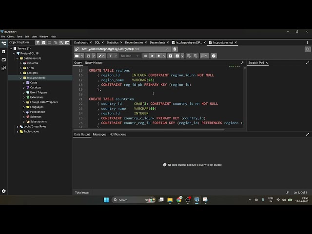This screenshot has width=312, height=234.
Task: Switch to the Dashboard tab
Action: [x=81, y=42]
